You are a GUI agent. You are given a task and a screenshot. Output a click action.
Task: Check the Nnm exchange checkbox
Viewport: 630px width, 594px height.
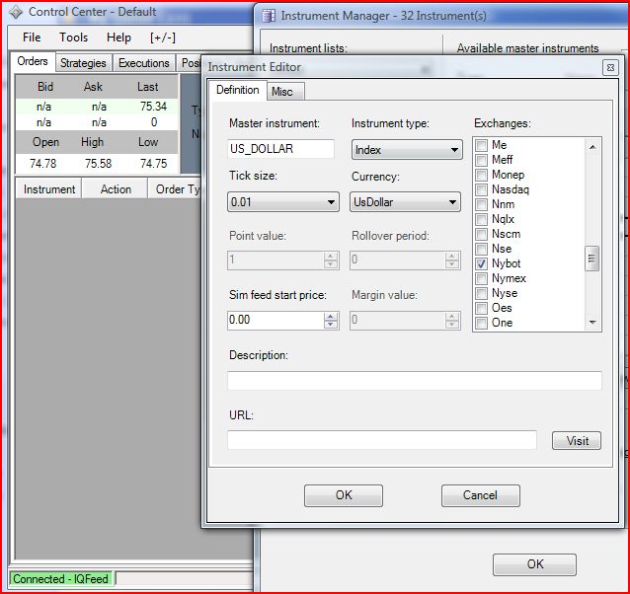click(481, 204)
